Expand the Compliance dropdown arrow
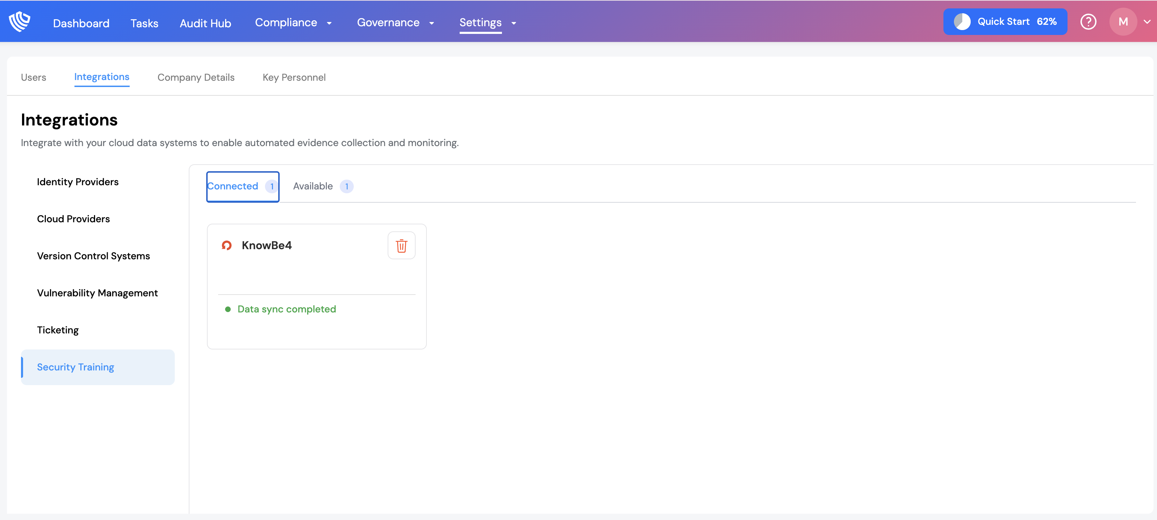Viewport: 1157px width, 520px height. tap(329, 23)
